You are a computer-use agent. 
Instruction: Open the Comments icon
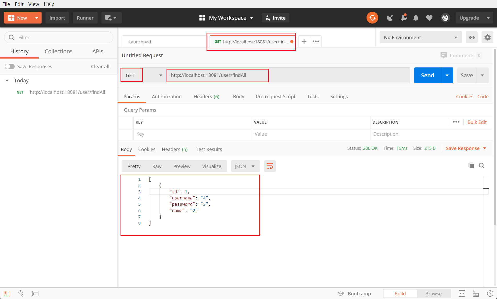[443, 55]
